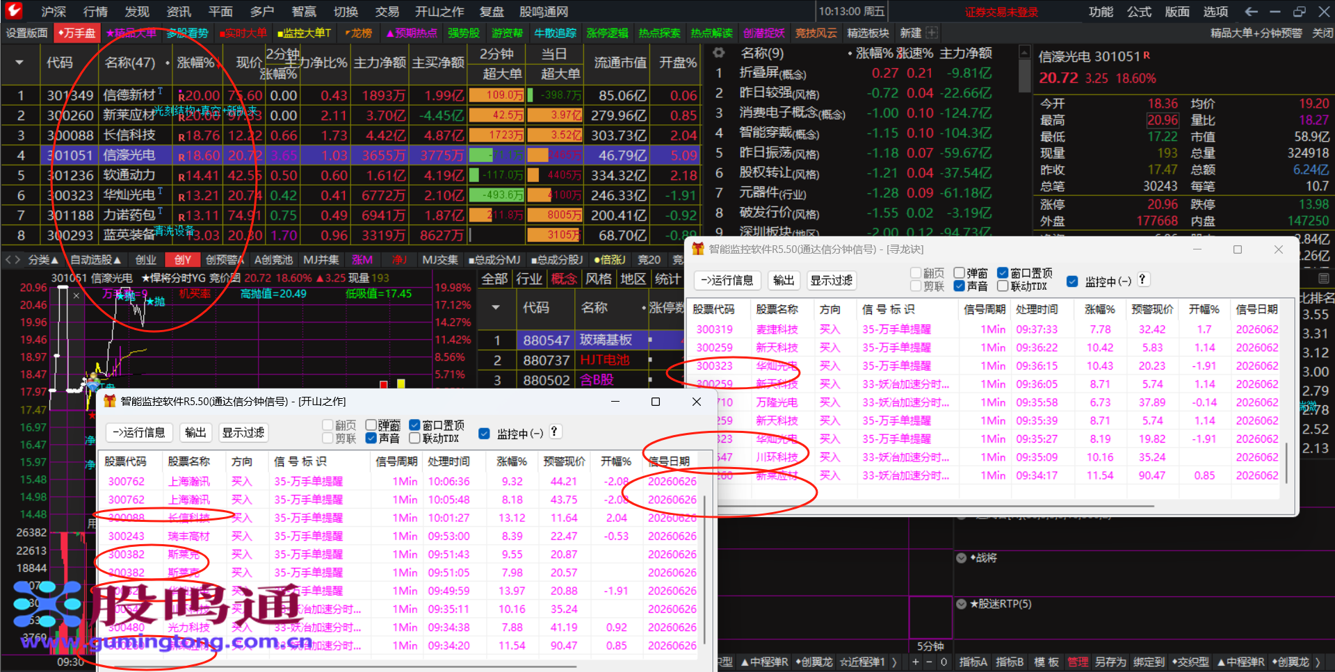1335x672 pixels.
Task: Click the gift icon of 开山之作 window title
Action: (110, 401)
